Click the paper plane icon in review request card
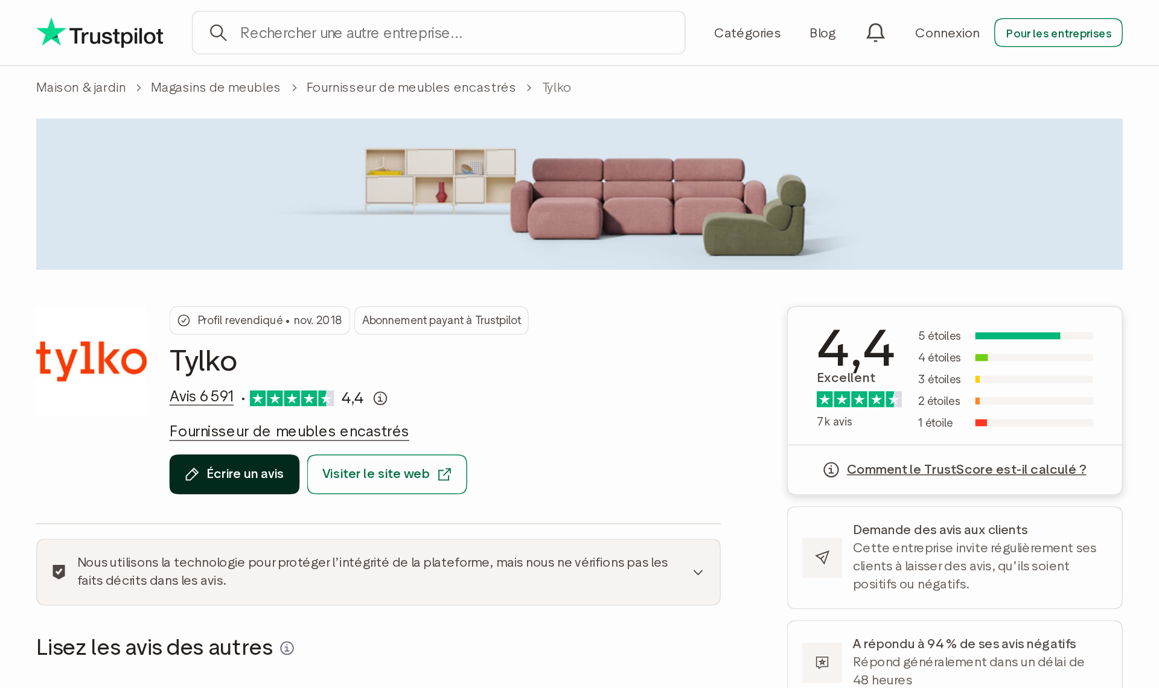 tap(822, 558)
